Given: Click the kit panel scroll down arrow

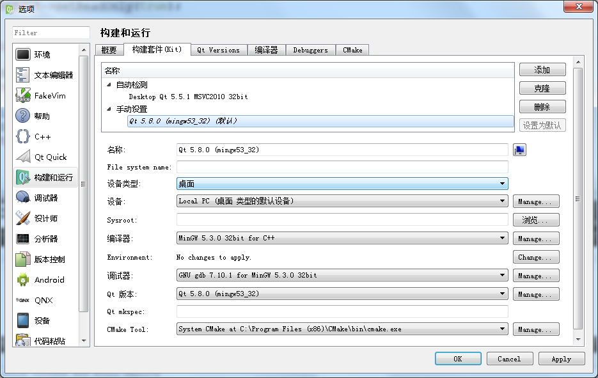Looking at the screenshot, I should 578,339.
